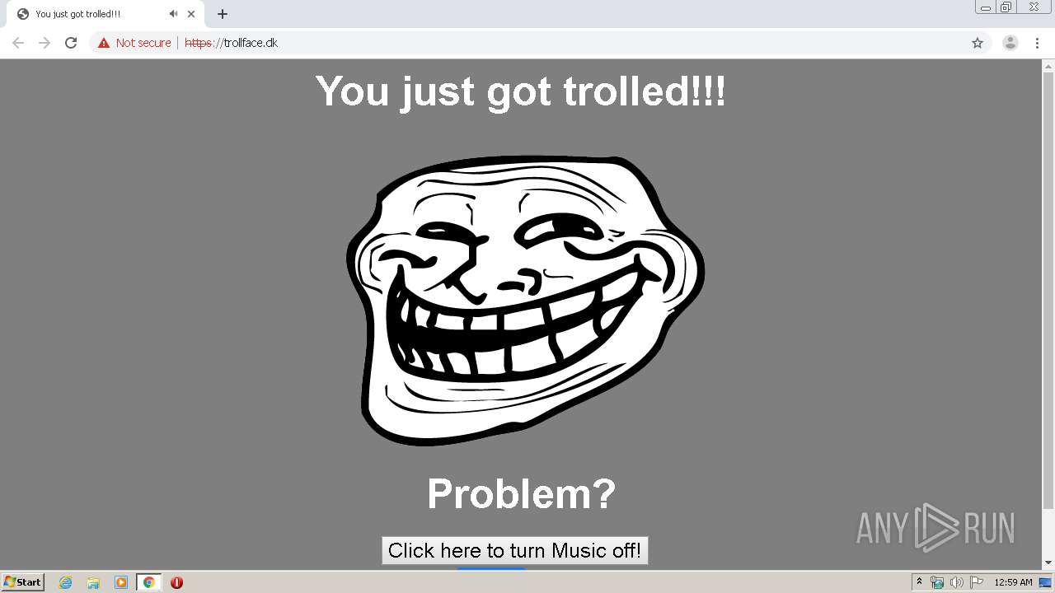This screenshot has height=593, width=1055.
Task: Open the Windows Start menu
Action: tap(23, 582)
